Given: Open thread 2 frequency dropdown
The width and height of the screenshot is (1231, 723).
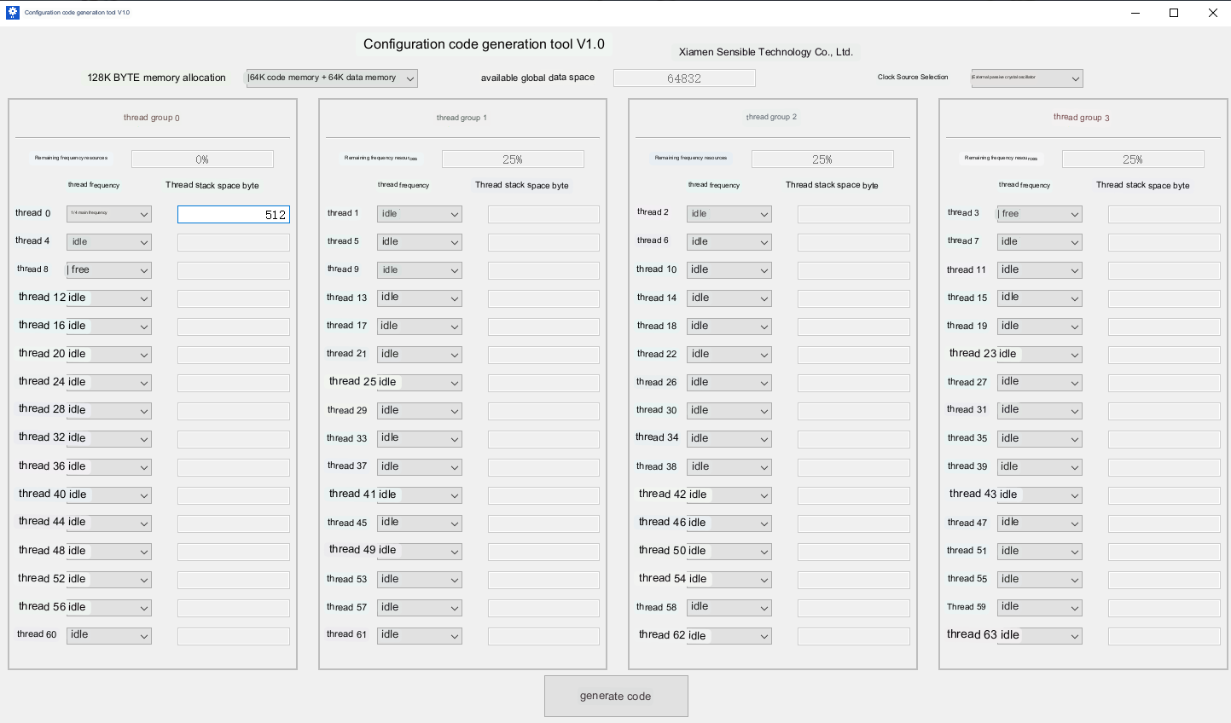Looking at the screenshot, I should (729, 214).
